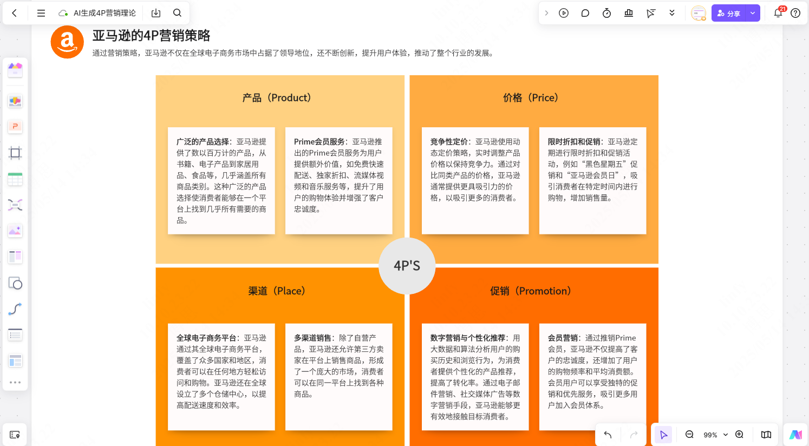Select the kanban board tool

coord(15,257)
